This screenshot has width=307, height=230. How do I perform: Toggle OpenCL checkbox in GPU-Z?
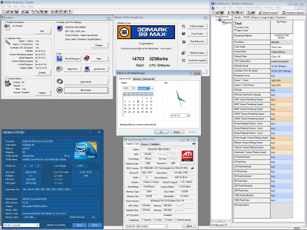[x=142, y=220]
